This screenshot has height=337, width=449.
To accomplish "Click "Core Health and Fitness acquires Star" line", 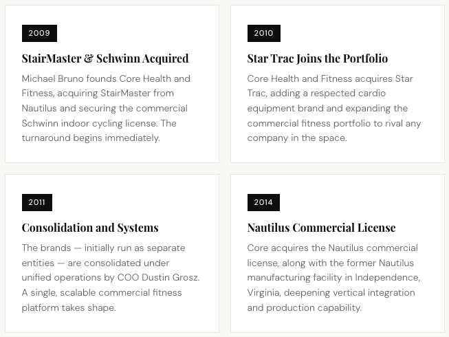I will coord(330,78).
